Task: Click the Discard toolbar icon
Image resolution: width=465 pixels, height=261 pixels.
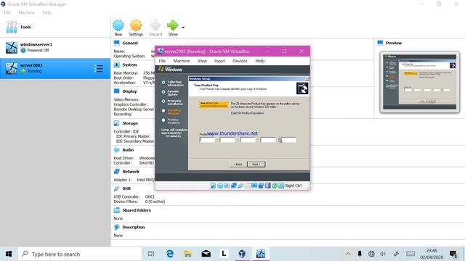Action: (x=155, y=25)
